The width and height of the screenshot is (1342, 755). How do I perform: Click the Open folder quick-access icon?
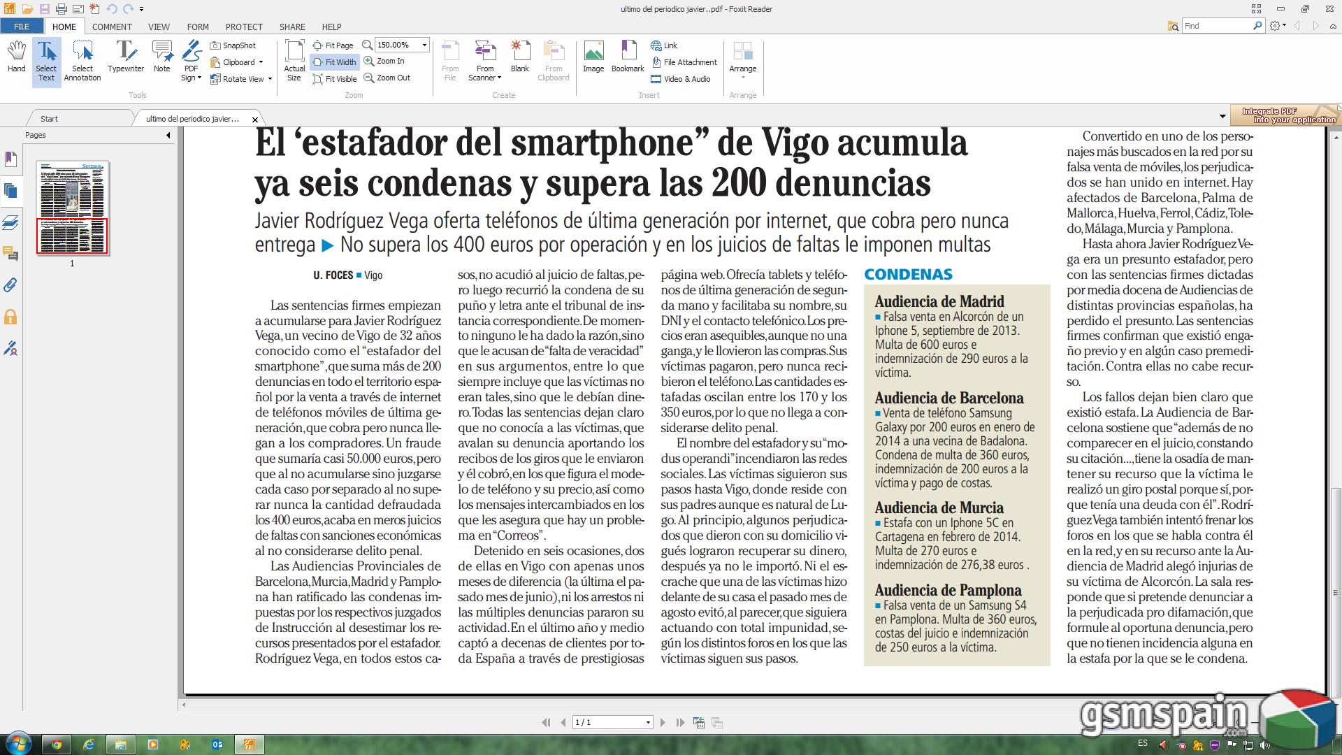point(27,9)
